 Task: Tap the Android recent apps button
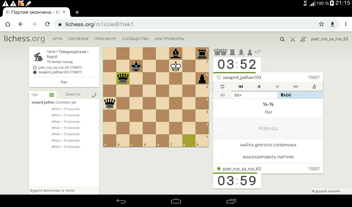coord(231,201)
